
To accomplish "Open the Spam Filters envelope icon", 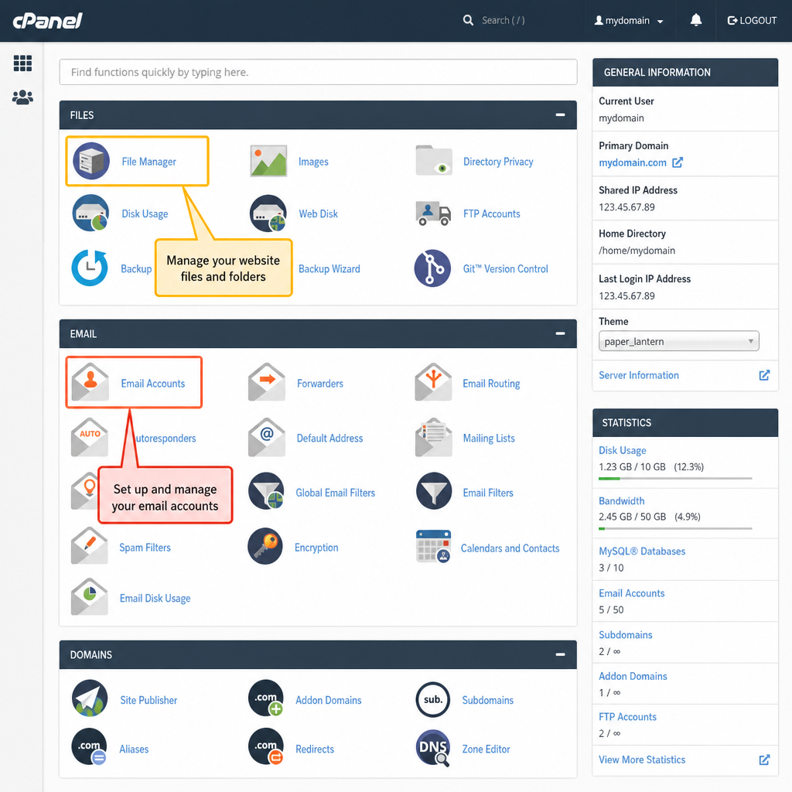I will pyautogui.click(x=90, y=546).
